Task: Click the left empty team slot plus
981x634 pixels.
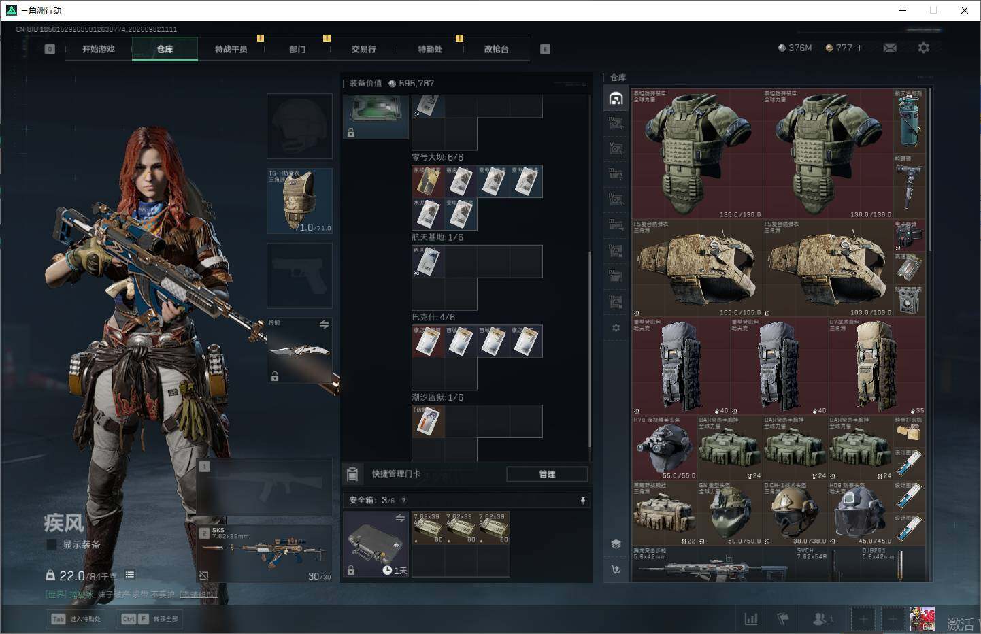Action: (x=863, y=619)
